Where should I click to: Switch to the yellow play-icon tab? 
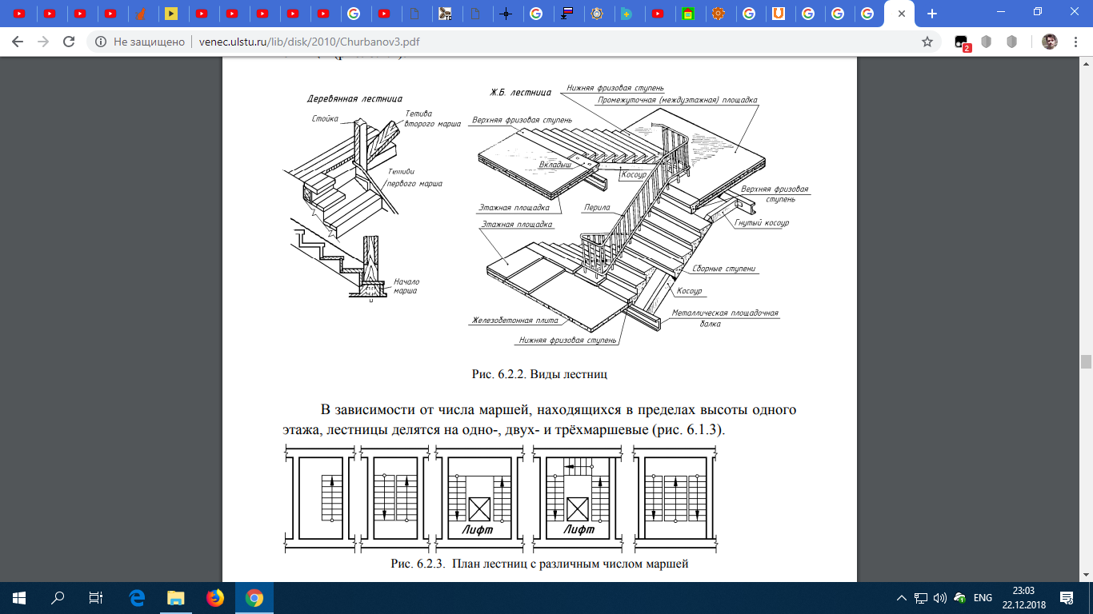click(x=170, y=14)
